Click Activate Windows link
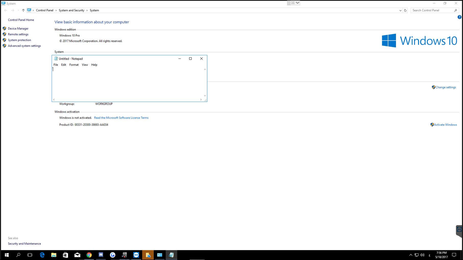The height and width of the screenshot is (260, 463). tap(445, 125)
